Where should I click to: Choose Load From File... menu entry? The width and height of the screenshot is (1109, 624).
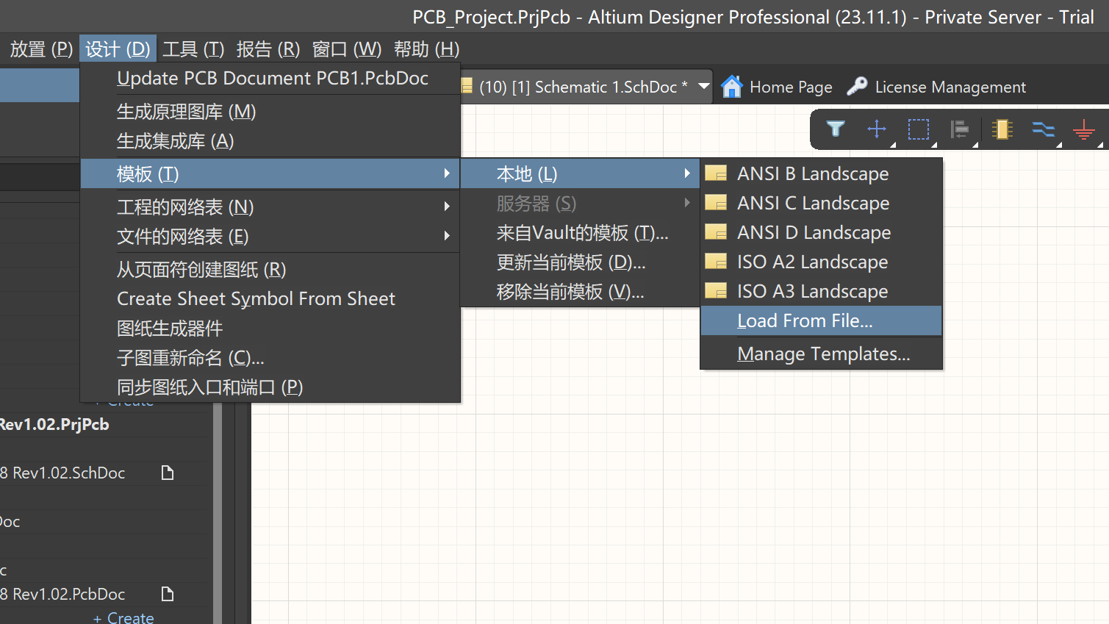pos(805,321)
